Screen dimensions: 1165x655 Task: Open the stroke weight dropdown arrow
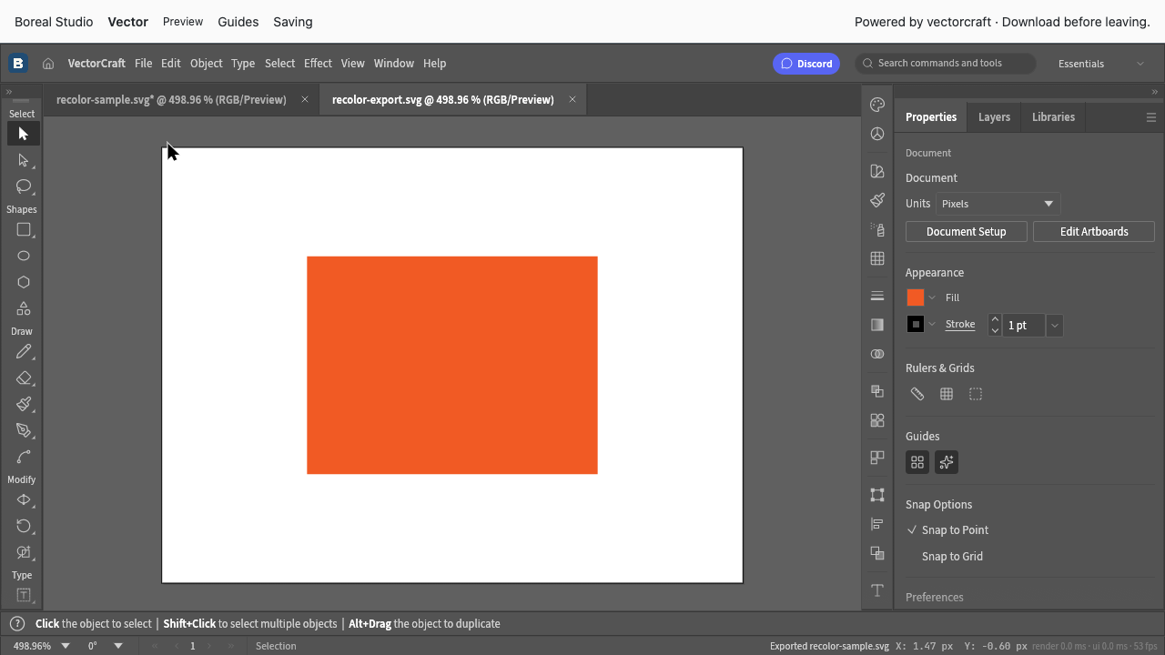1055,326
